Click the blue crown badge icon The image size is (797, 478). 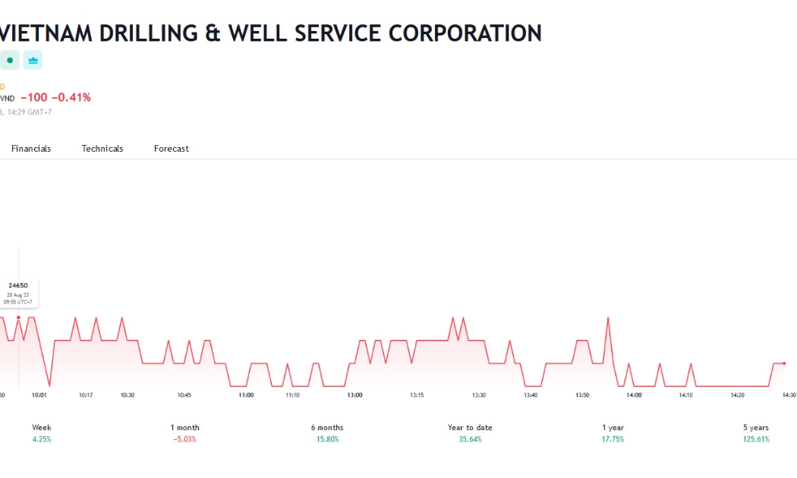(x=33, y=61)
